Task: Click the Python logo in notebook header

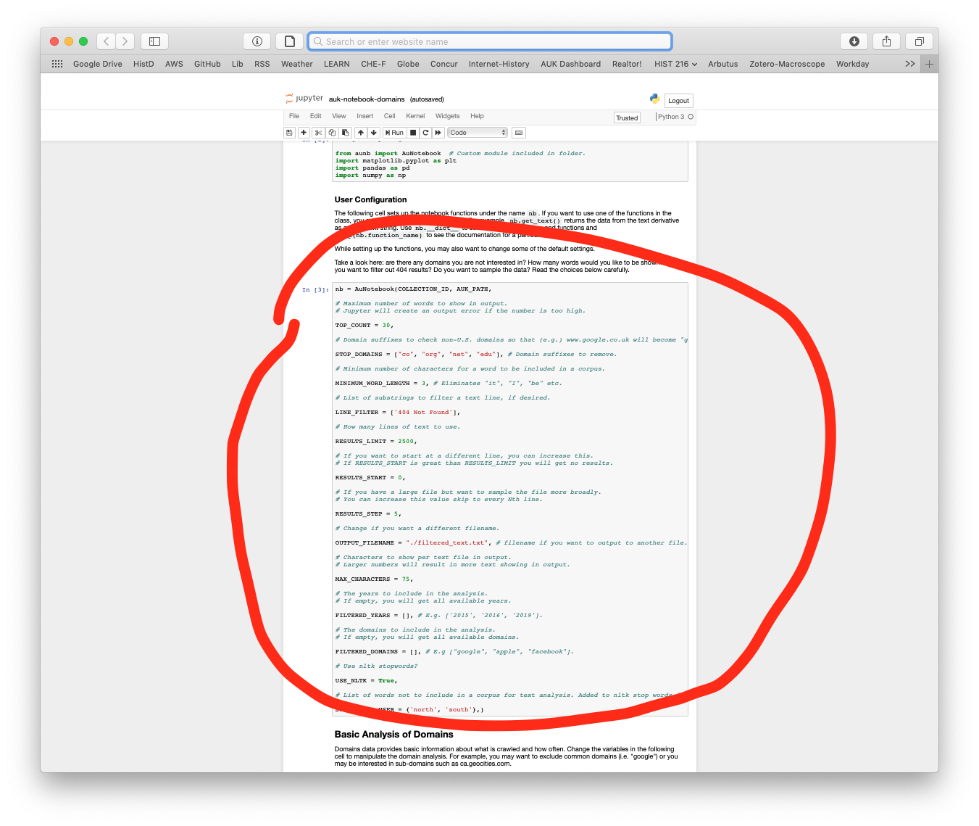Action: [655, 99]
